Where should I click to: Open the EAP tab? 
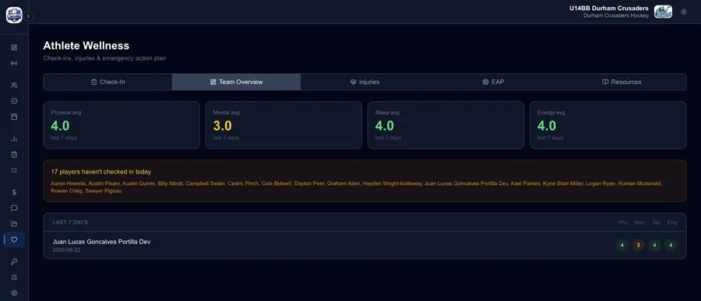point(493,82)
